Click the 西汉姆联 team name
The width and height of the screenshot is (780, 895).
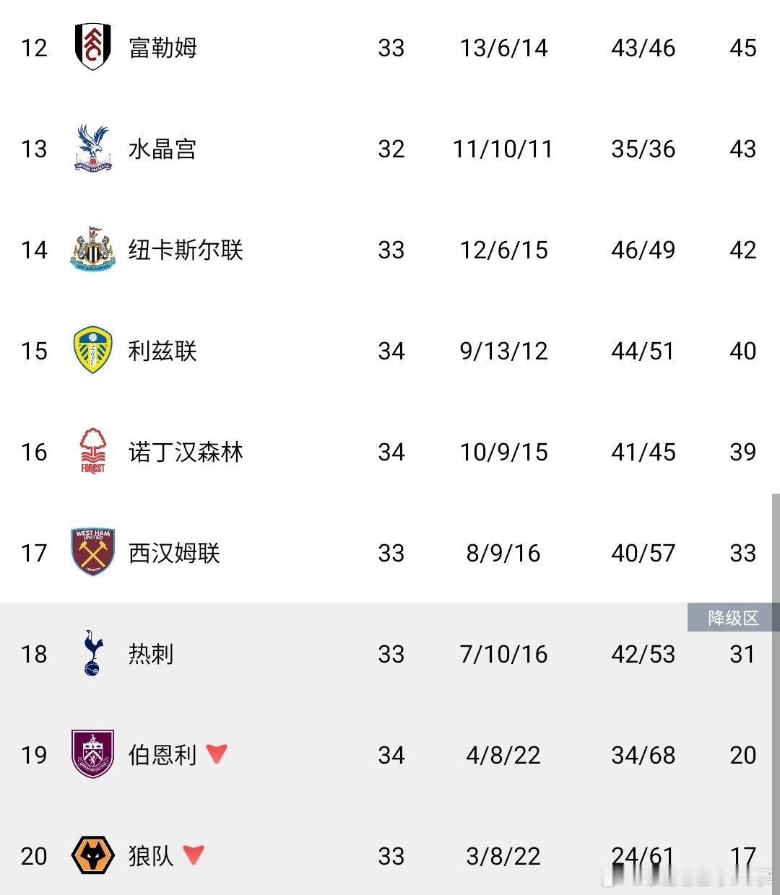(x=173, y=553)
